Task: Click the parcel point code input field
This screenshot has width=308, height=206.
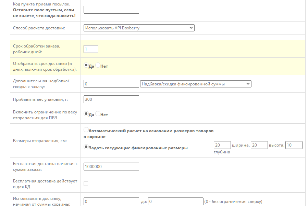Action: click(110, 10)
